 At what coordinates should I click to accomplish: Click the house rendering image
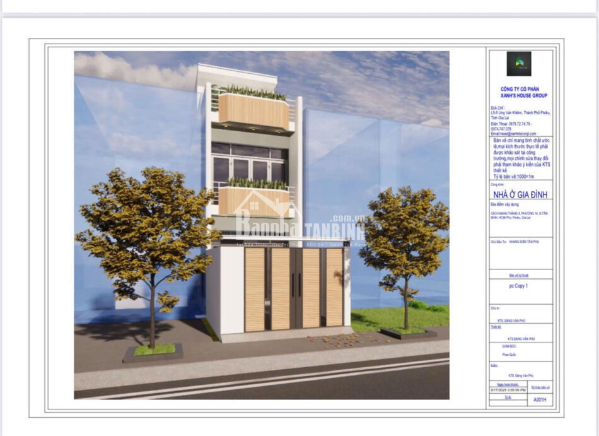click(x=262, y=225)
